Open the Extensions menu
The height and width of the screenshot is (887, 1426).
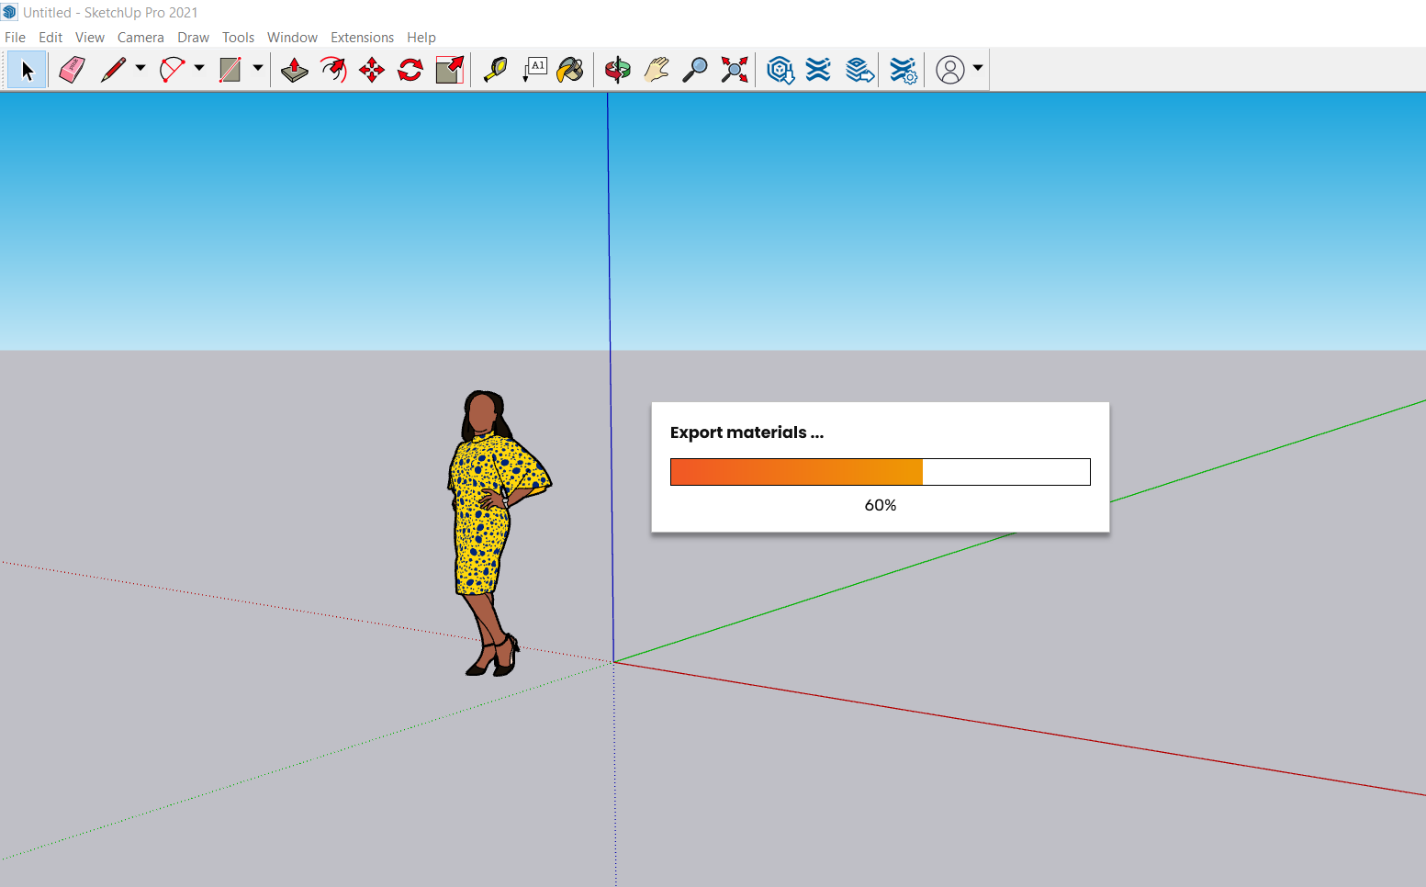point(362,37)
